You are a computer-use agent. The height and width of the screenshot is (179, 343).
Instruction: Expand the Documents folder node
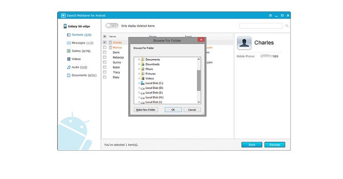(x=139, y=60)
